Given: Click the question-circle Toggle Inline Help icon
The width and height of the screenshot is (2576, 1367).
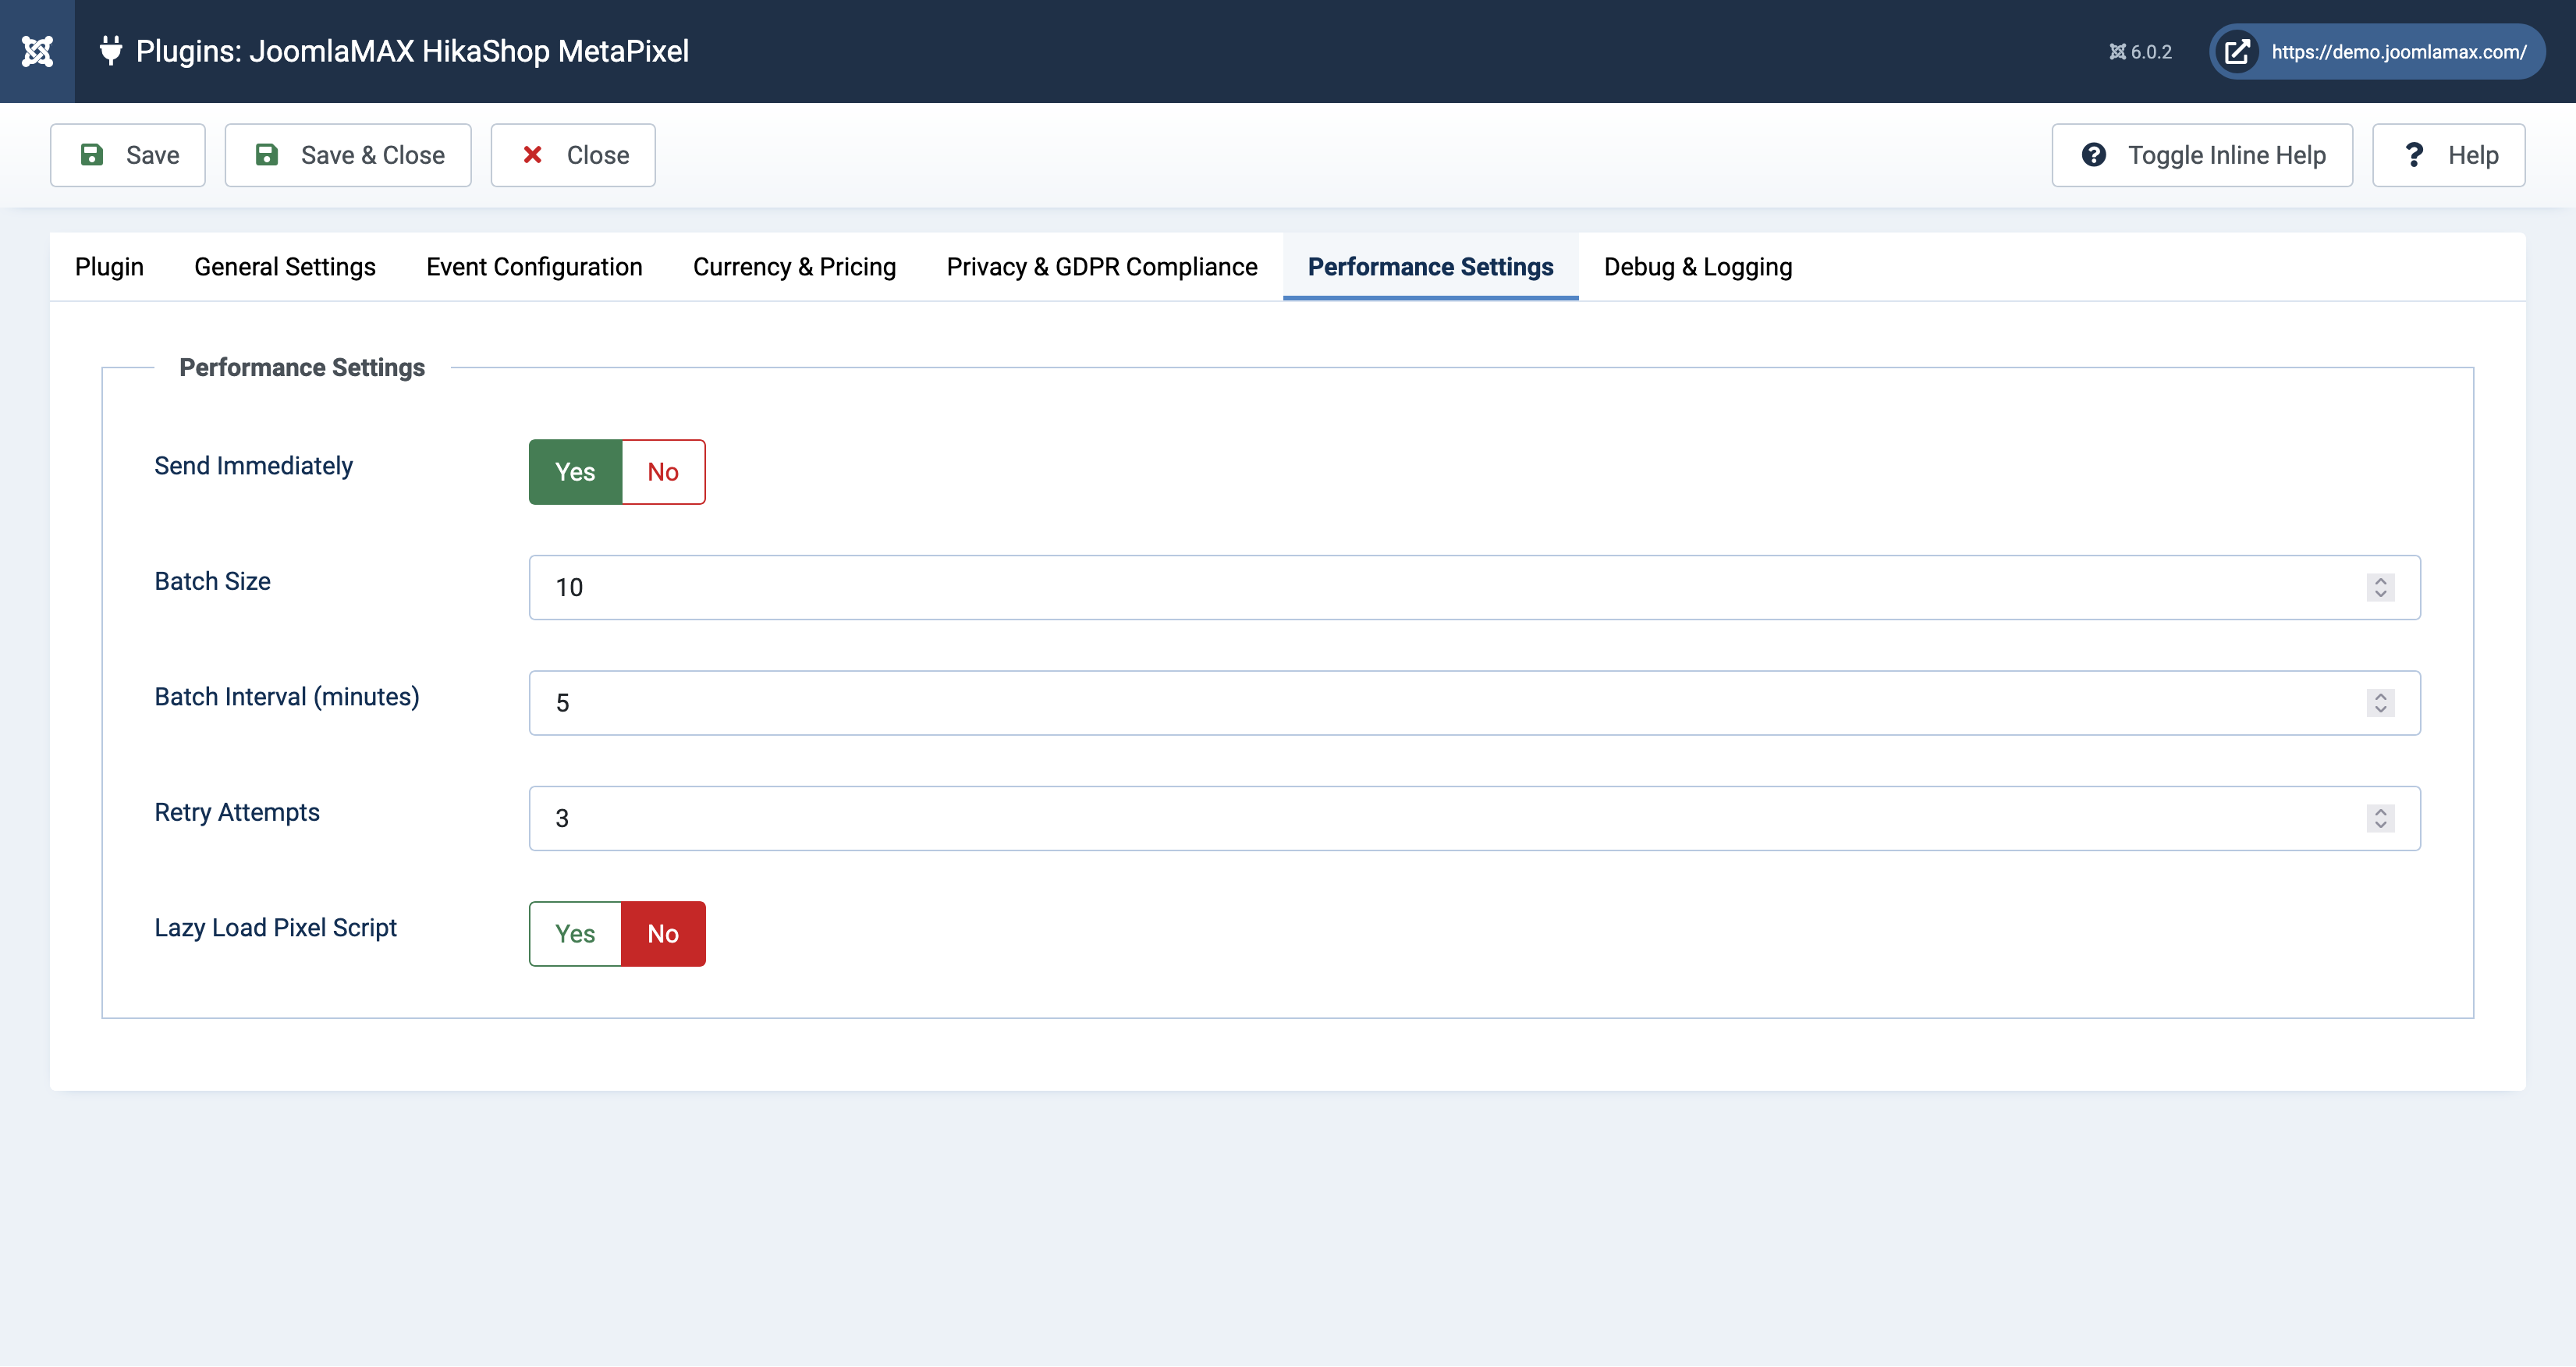Looking at the screenshot, I should pos(2094,155).
